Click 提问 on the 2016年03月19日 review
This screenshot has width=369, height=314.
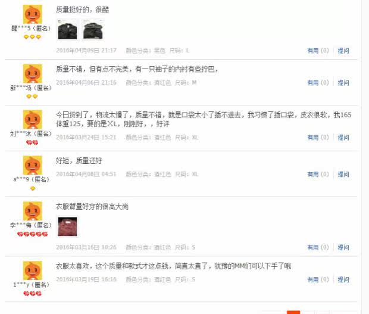click(x=343, y=279)
